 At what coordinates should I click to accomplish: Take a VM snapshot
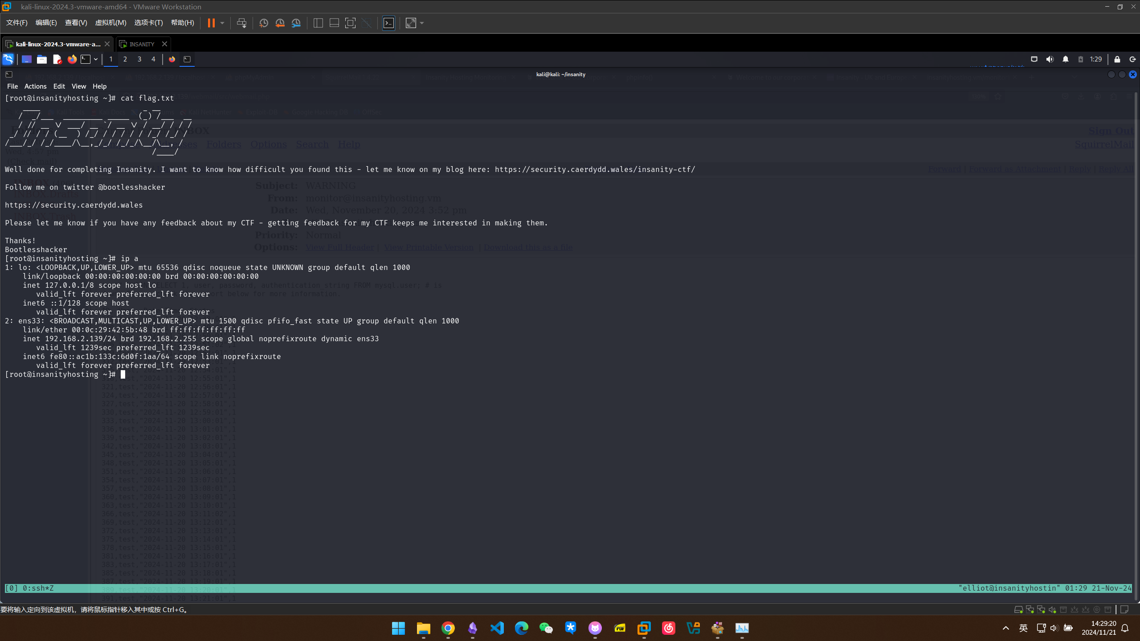[x=263, y=23]
